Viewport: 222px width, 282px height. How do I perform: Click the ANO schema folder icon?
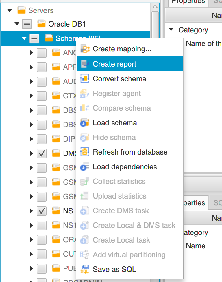pyautogui.click(x=56, y=52)
